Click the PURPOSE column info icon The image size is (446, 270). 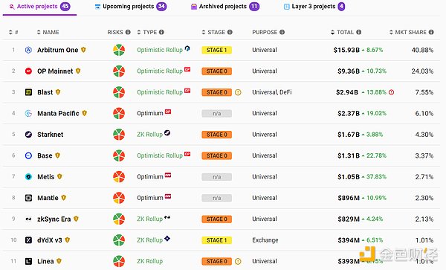[x=282, y=32]
